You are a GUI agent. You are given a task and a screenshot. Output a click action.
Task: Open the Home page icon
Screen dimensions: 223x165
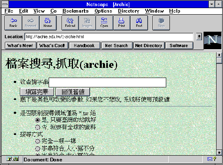(x=48, y=23)
